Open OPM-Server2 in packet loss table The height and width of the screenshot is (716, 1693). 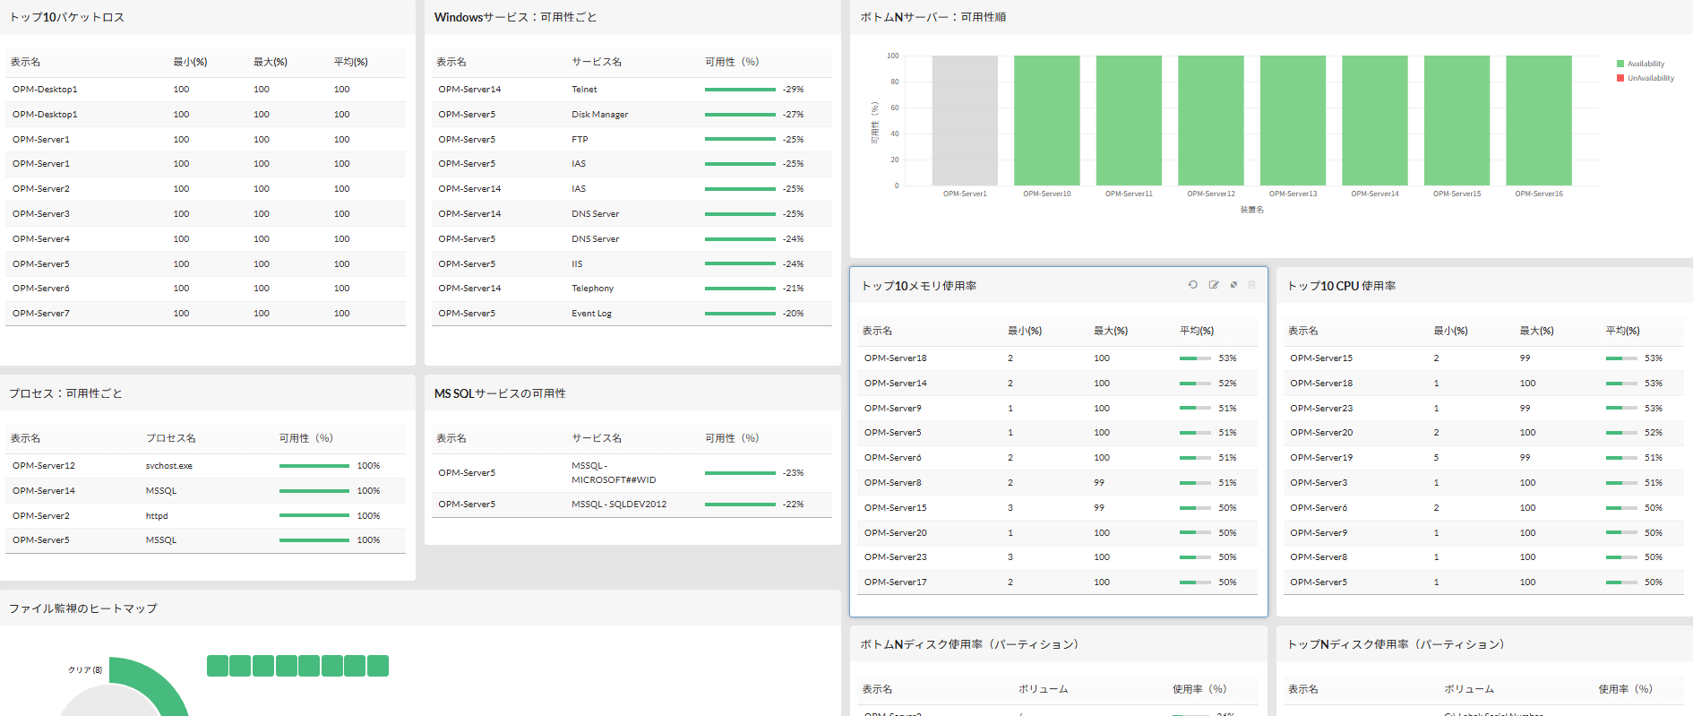[41, 189]
